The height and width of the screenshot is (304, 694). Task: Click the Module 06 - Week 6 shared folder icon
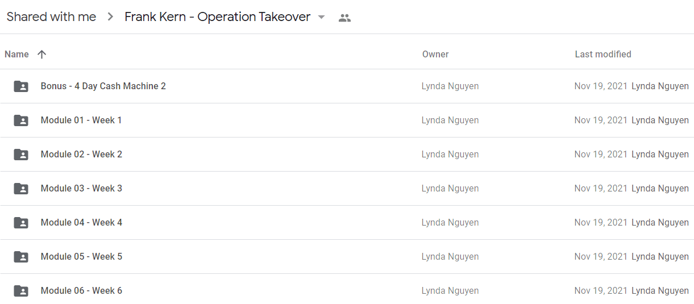click(x=21, y=291)
